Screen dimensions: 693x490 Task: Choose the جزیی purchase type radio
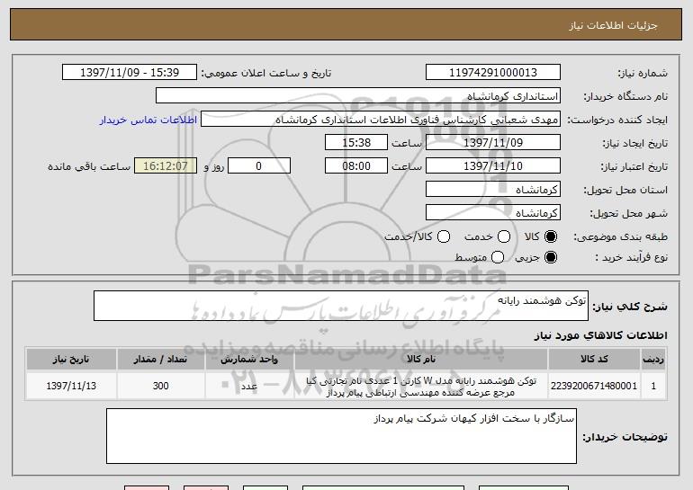551,257
